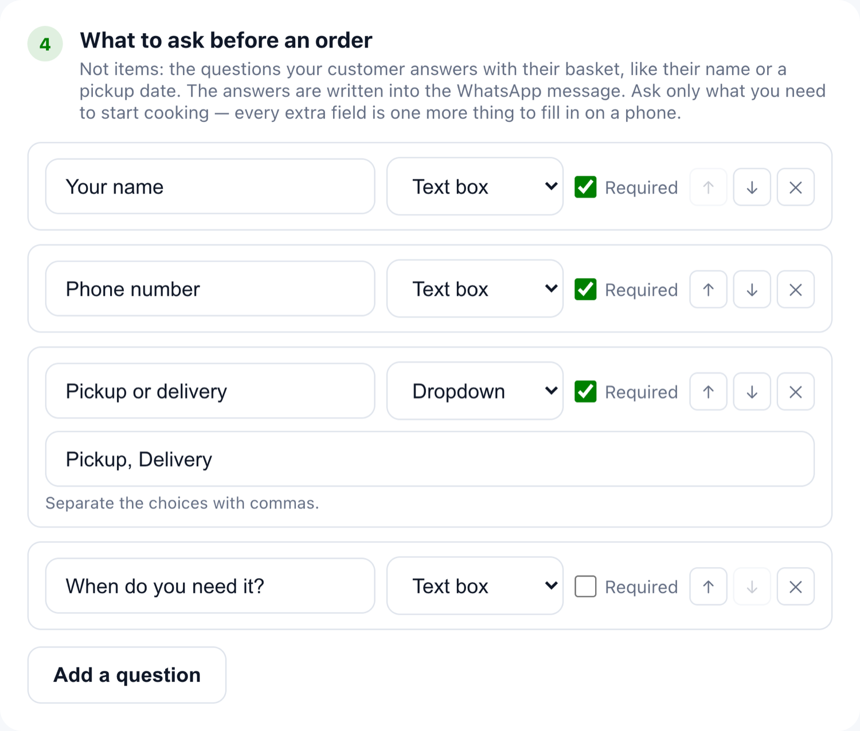
Task: Open type dropdown for 'When do you need it?'
Action: click(475, 586)
